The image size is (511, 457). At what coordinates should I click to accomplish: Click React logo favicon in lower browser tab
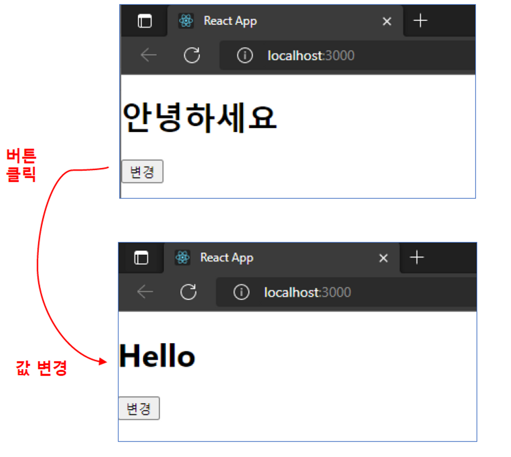point(182,258)
